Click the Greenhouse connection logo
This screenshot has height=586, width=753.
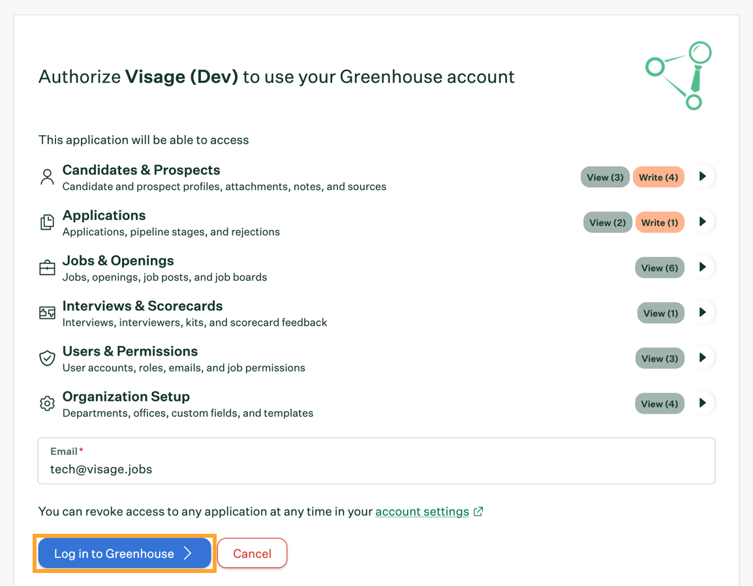pos(679,76)
